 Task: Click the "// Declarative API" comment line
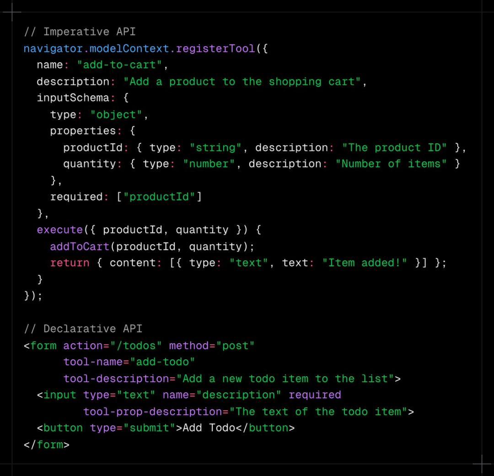[x=83, y=329]
